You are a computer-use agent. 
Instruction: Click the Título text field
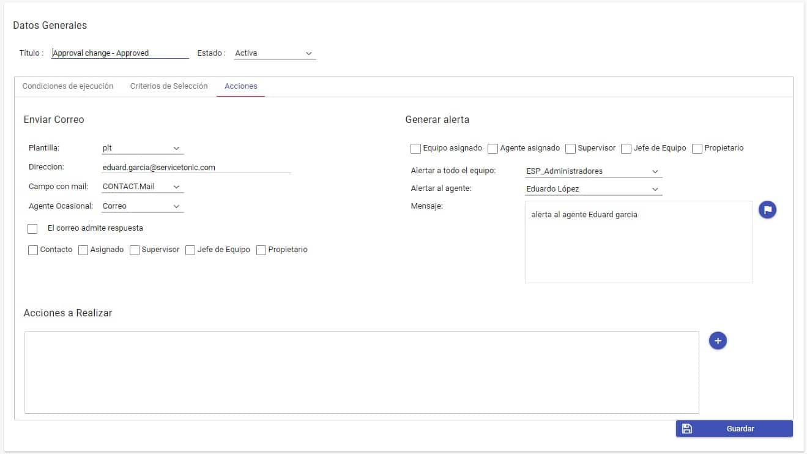coord(120,53)
